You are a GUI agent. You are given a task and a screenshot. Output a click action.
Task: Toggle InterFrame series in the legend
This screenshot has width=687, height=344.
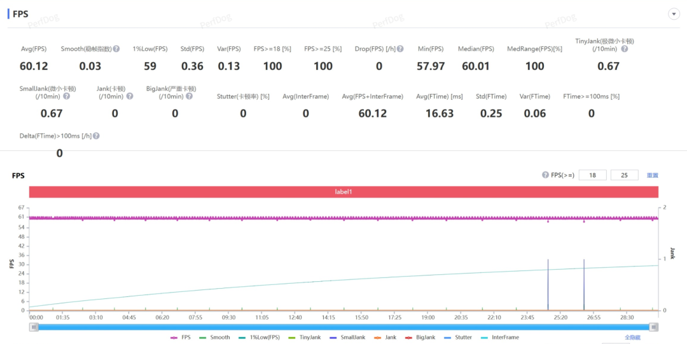point(499,338)
